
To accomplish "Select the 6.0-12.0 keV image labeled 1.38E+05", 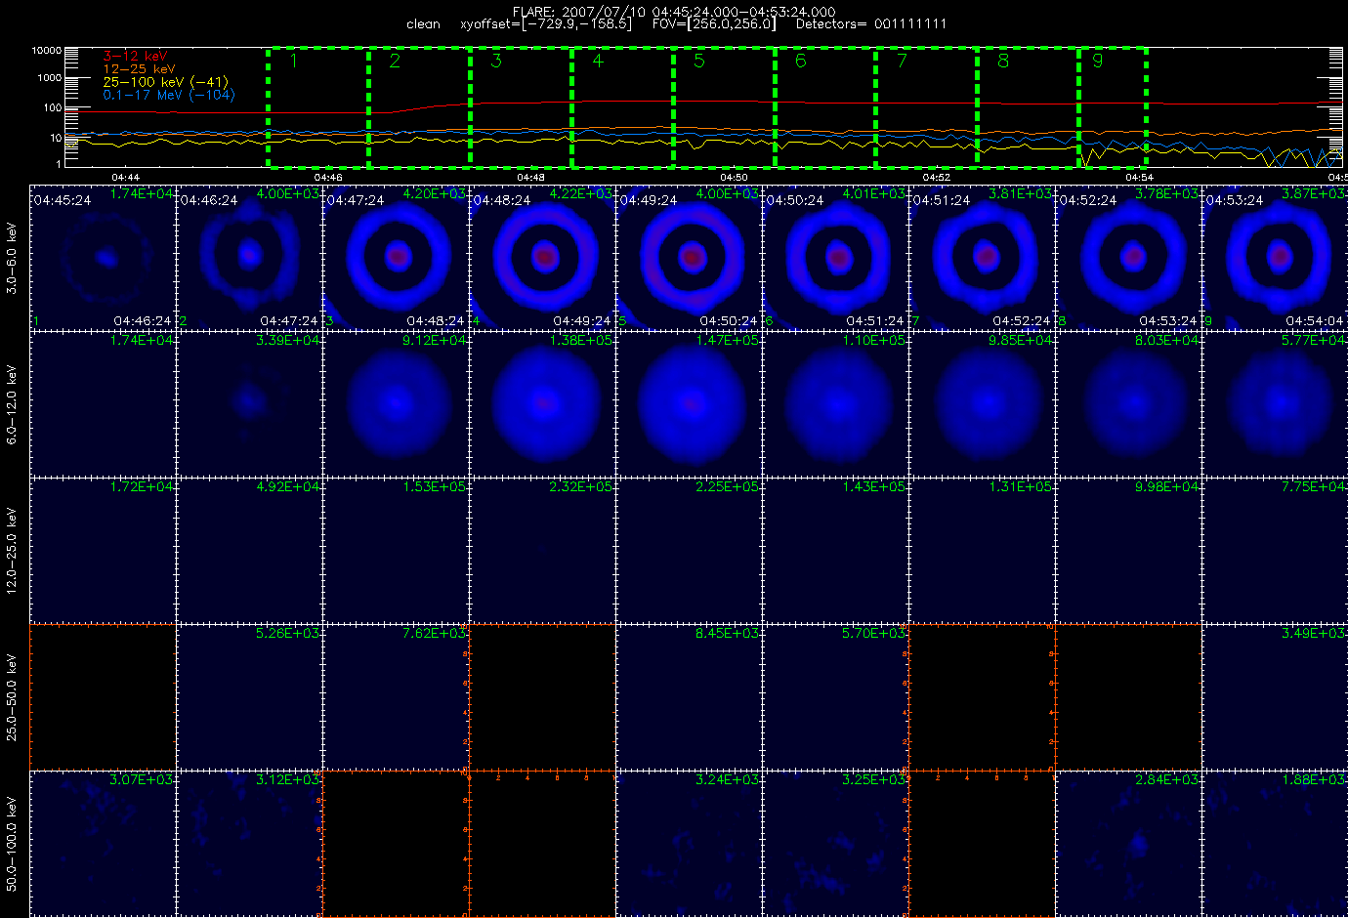I will 543,404.
